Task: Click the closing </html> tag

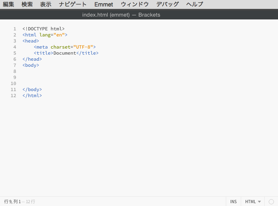Action: (x=32, y=96)
